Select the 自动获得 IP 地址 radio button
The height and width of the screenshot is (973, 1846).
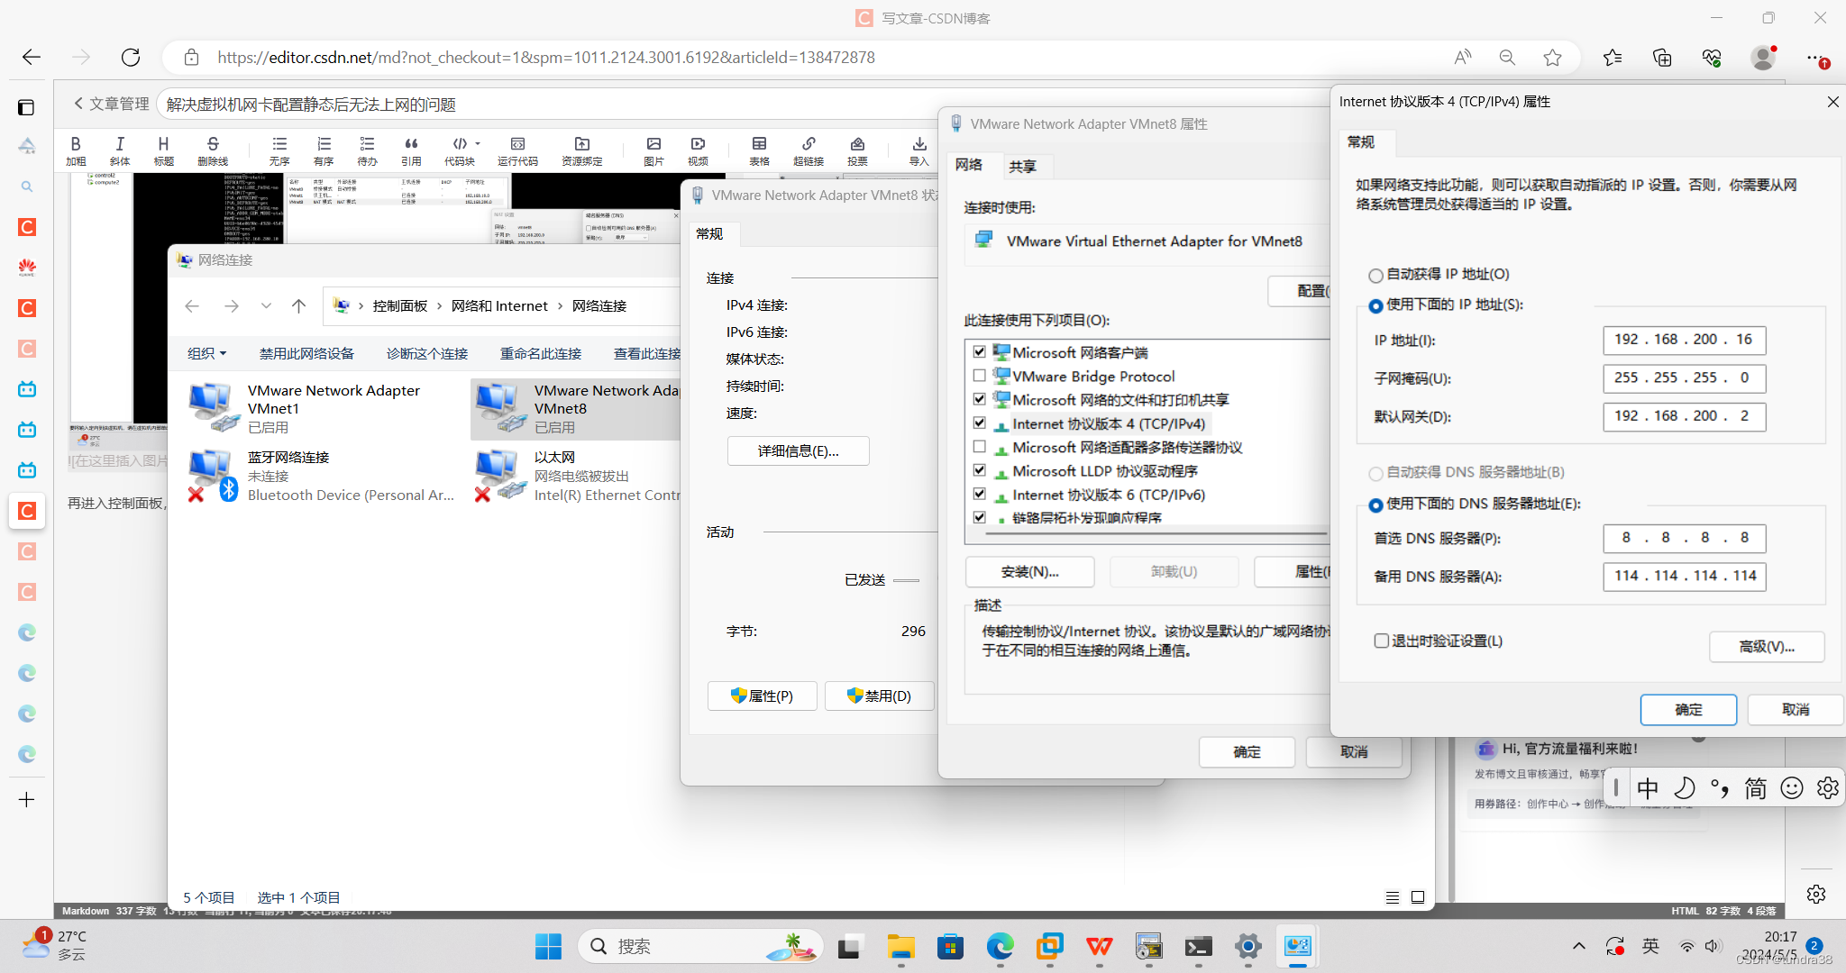[1375, 276]
